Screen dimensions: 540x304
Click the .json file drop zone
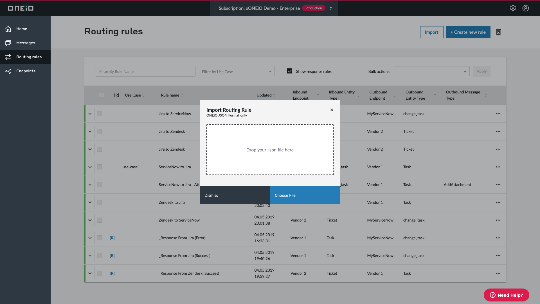[270, 150]
